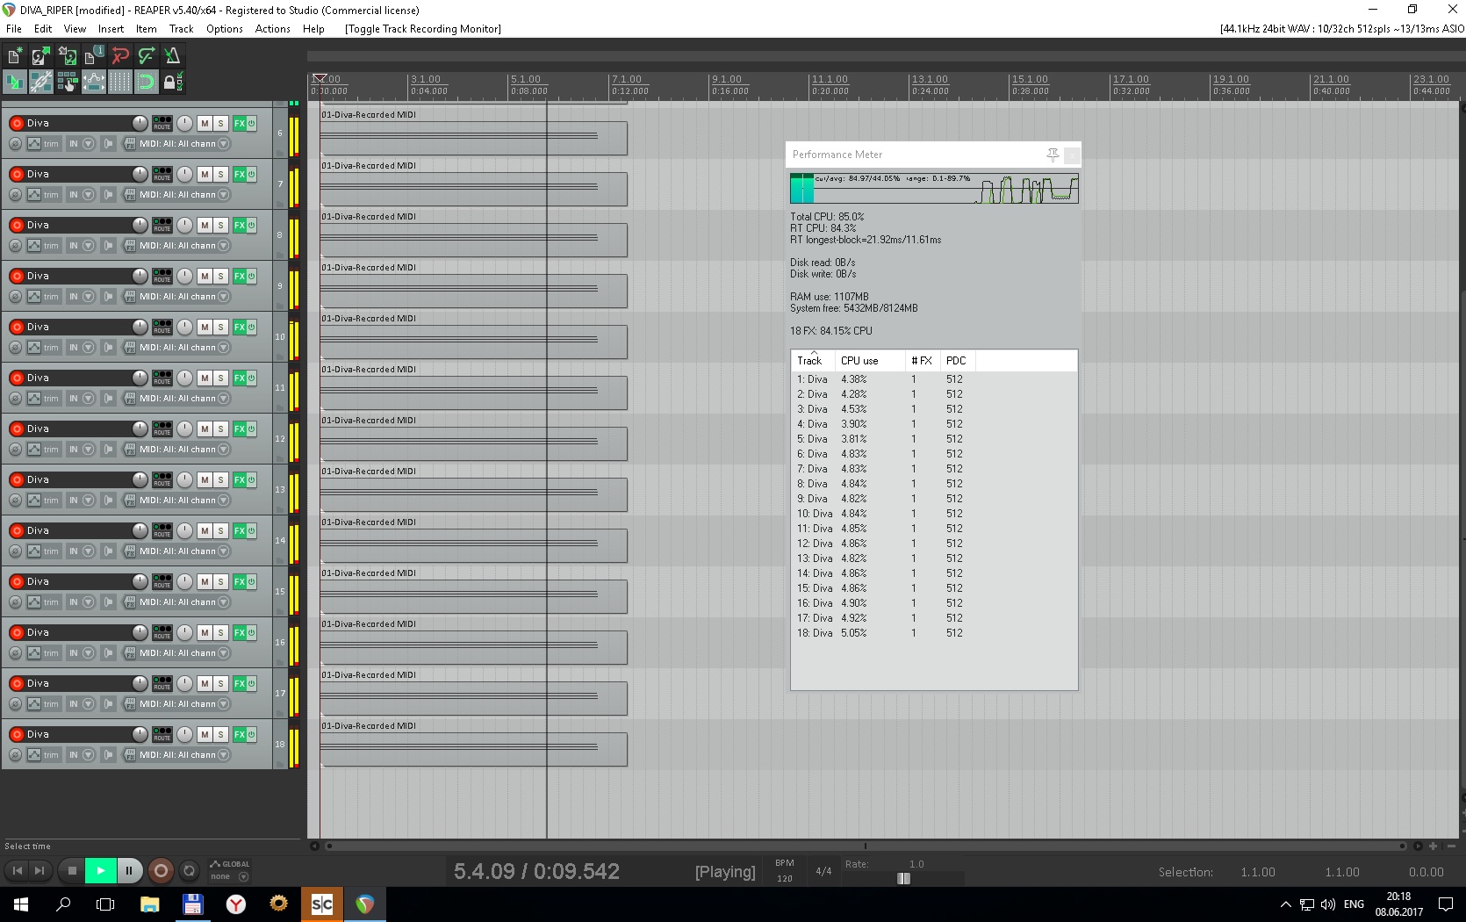This screenshot has height=922, width=1466.
Task: Toggle grid lines toolbar icon
Action: pyautogui.click(x=120, y=83)
